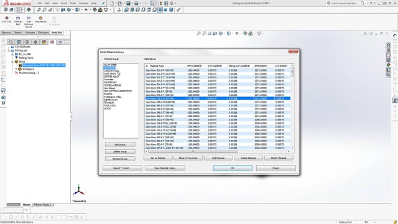Viewport: 398px width, 224px height.
Task: Click OK in Stock Material Library dialog
Action: coord(233,168)
